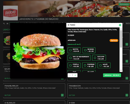
Task: Click the scrollbar down arrow in dialog
Action: tap(121, 70)
